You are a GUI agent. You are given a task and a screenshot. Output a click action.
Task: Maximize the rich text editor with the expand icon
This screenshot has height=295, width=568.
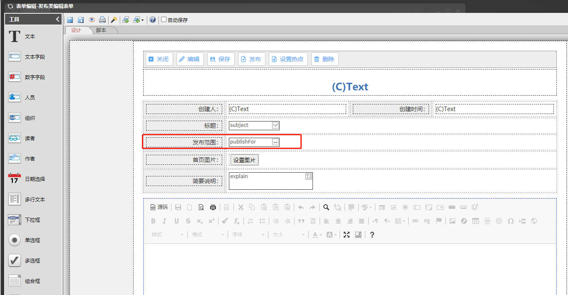pos(347,235)
